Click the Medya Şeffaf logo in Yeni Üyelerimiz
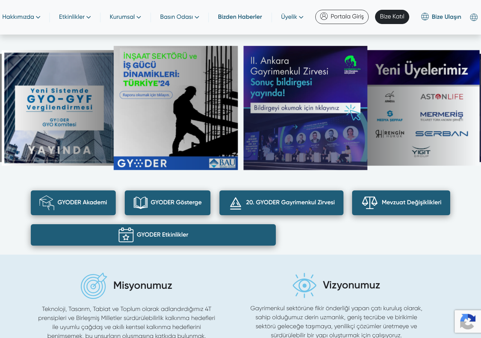Screen dimensions: 481x338 pyautogui.click(x=390, y=116)
